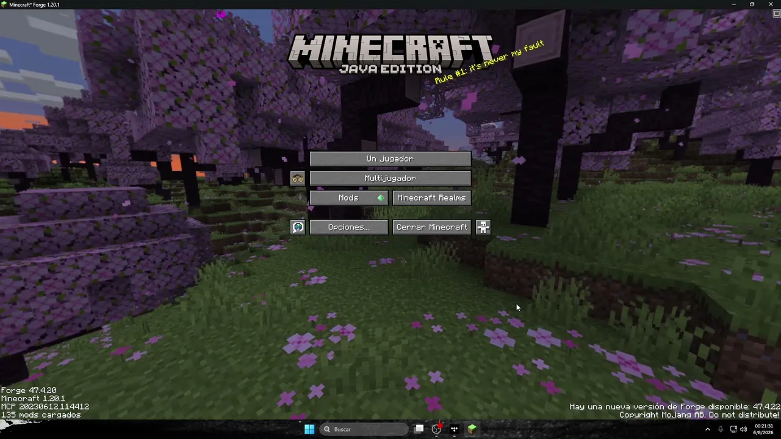Open the taskbar clock and date
781x439 pixels.
point(764,429)
